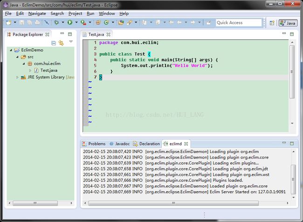Open the Project menu
Screen dimensions: 303x222
[76, 14]
